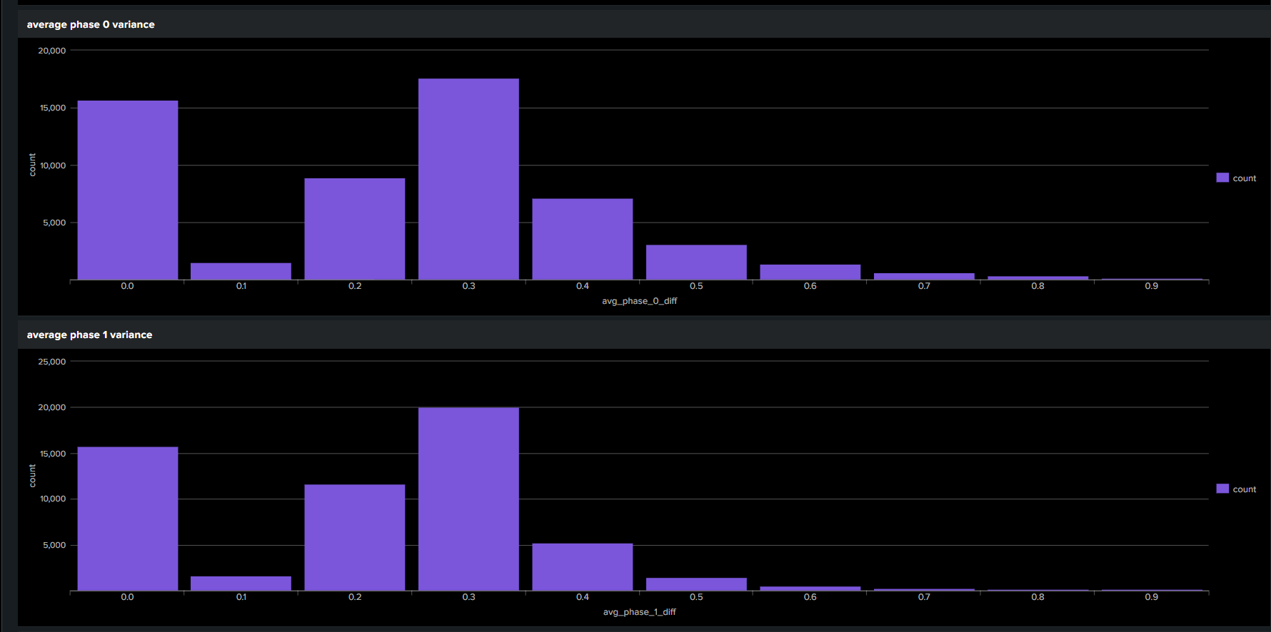Click the 0.9 x-axis tick in phase 0 chart
Viewport: 1271px width, 632px height.
1152,286
